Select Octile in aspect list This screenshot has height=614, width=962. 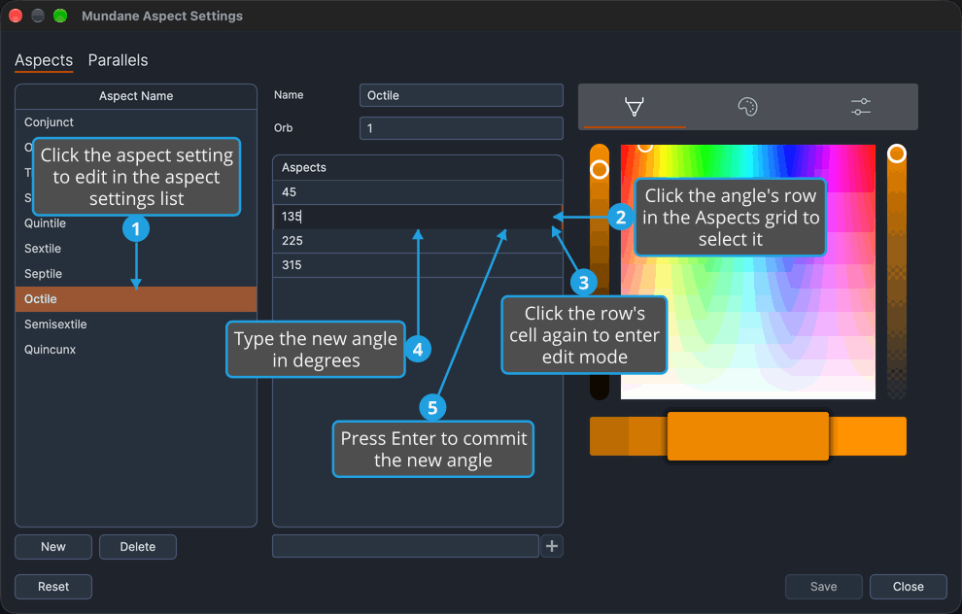tap(136, 298)
